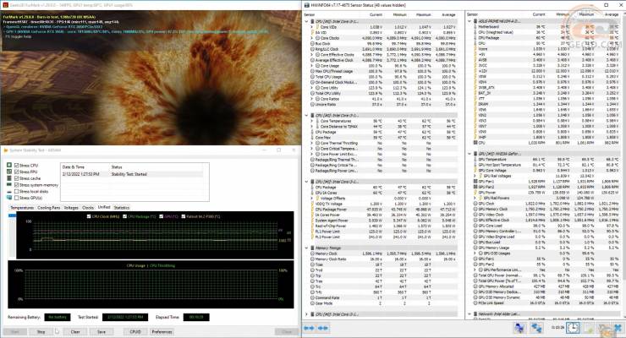Click the Save button
This screenshot has height=338, width=626.
tap(102, 331)
